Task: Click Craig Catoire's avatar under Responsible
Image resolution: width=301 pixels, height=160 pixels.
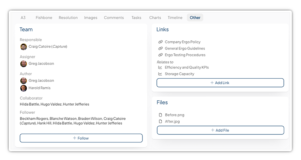Action: pos(24,47)
